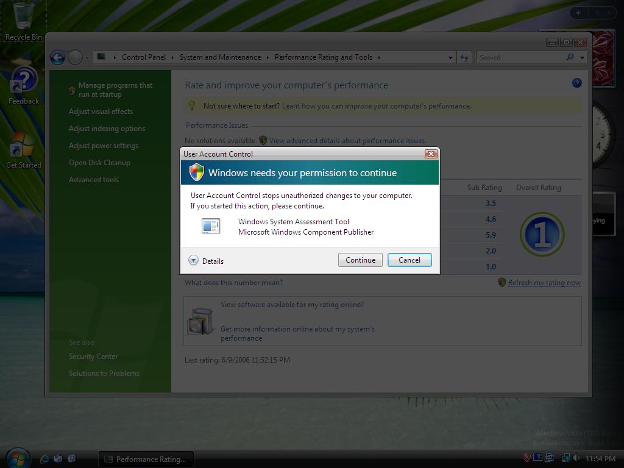Click the Refresh my rating now link

click(x=544, y=283)
